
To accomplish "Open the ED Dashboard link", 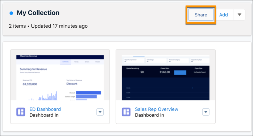I will click(x=45, y=109).
